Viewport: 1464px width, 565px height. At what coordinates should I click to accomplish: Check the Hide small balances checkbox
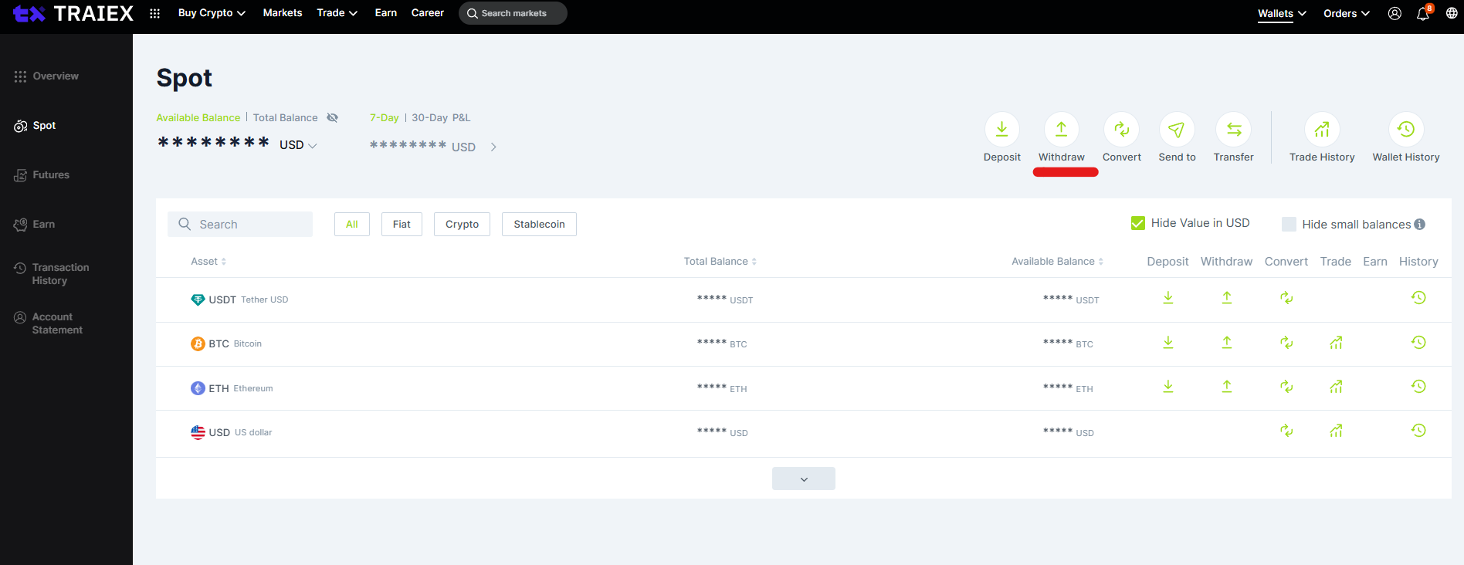pos(1289,224)
